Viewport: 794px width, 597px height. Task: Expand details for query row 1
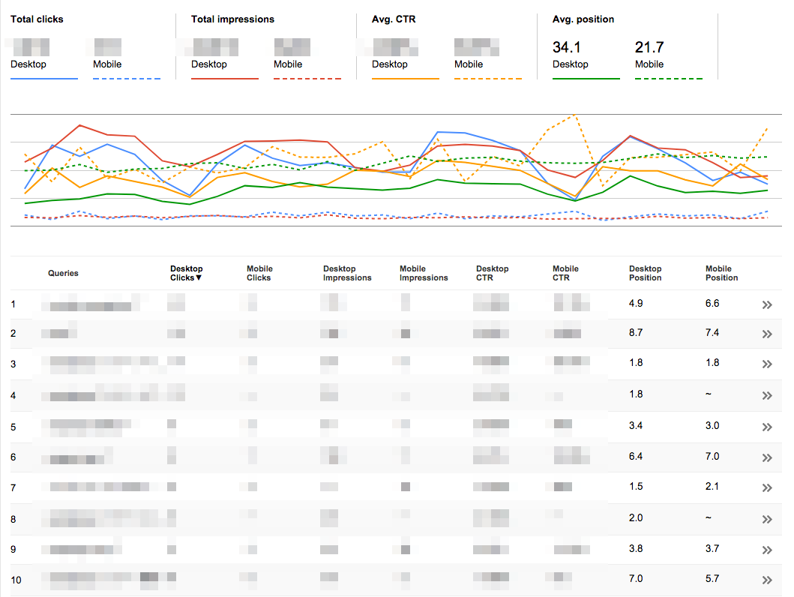point(767,304)
